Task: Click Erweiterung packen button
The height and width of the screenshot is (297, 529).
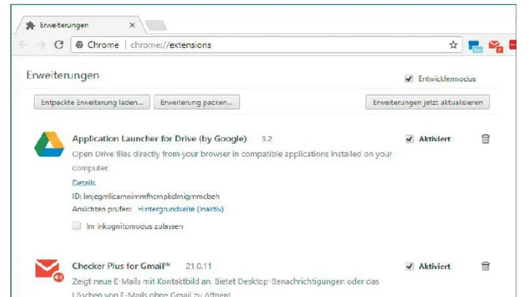Action: [197, 102]
